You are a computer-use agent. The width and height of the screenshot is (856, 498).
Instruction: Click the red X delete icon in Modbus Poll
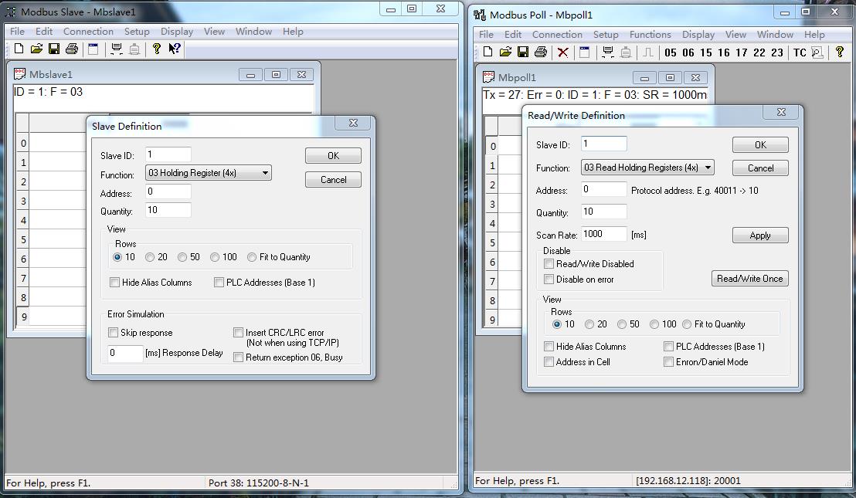(563, 52)
